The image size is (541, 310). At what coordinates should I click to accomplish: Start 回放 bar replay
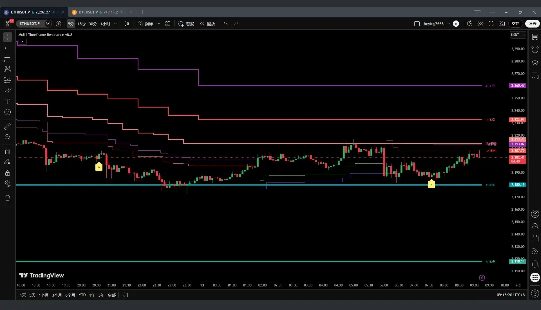[x=208, y=24]
